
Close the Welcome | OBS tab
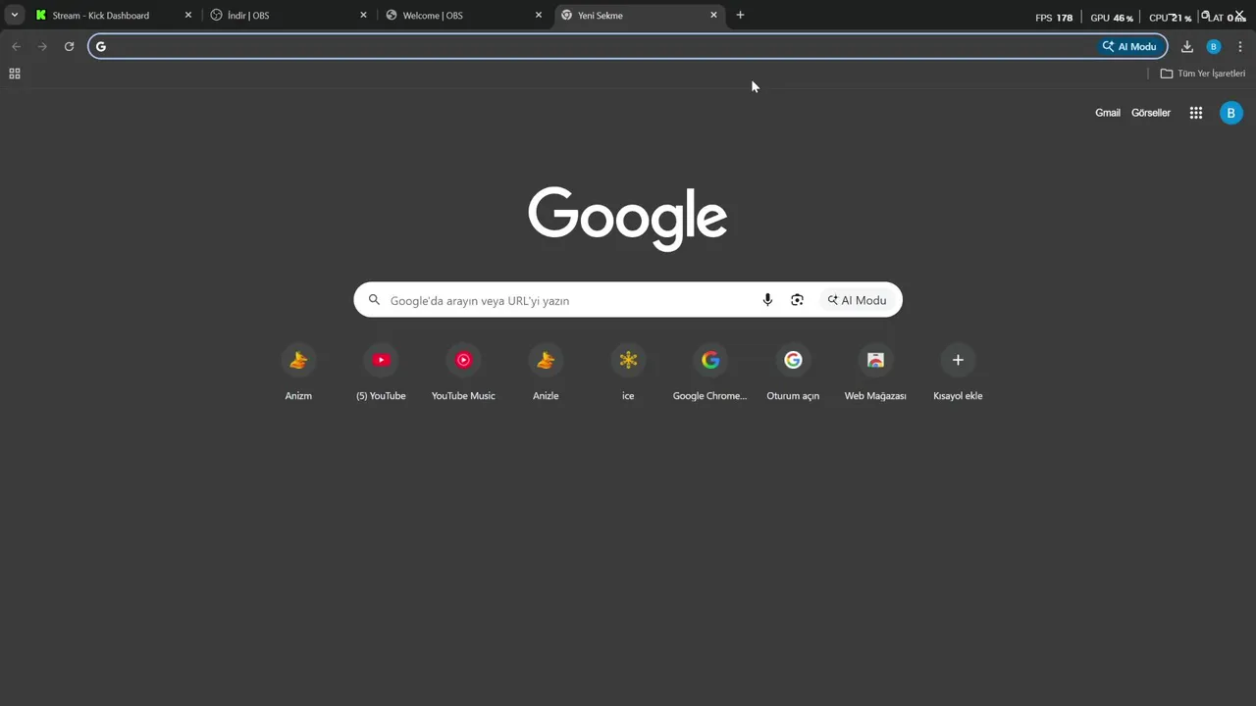pyautogui.click(x=538, y=16)
